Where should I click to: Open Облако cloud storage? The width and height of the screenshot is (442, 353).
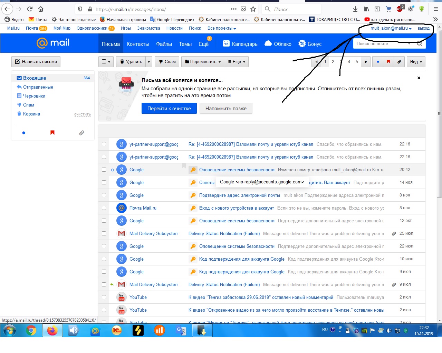click(278, 44)
